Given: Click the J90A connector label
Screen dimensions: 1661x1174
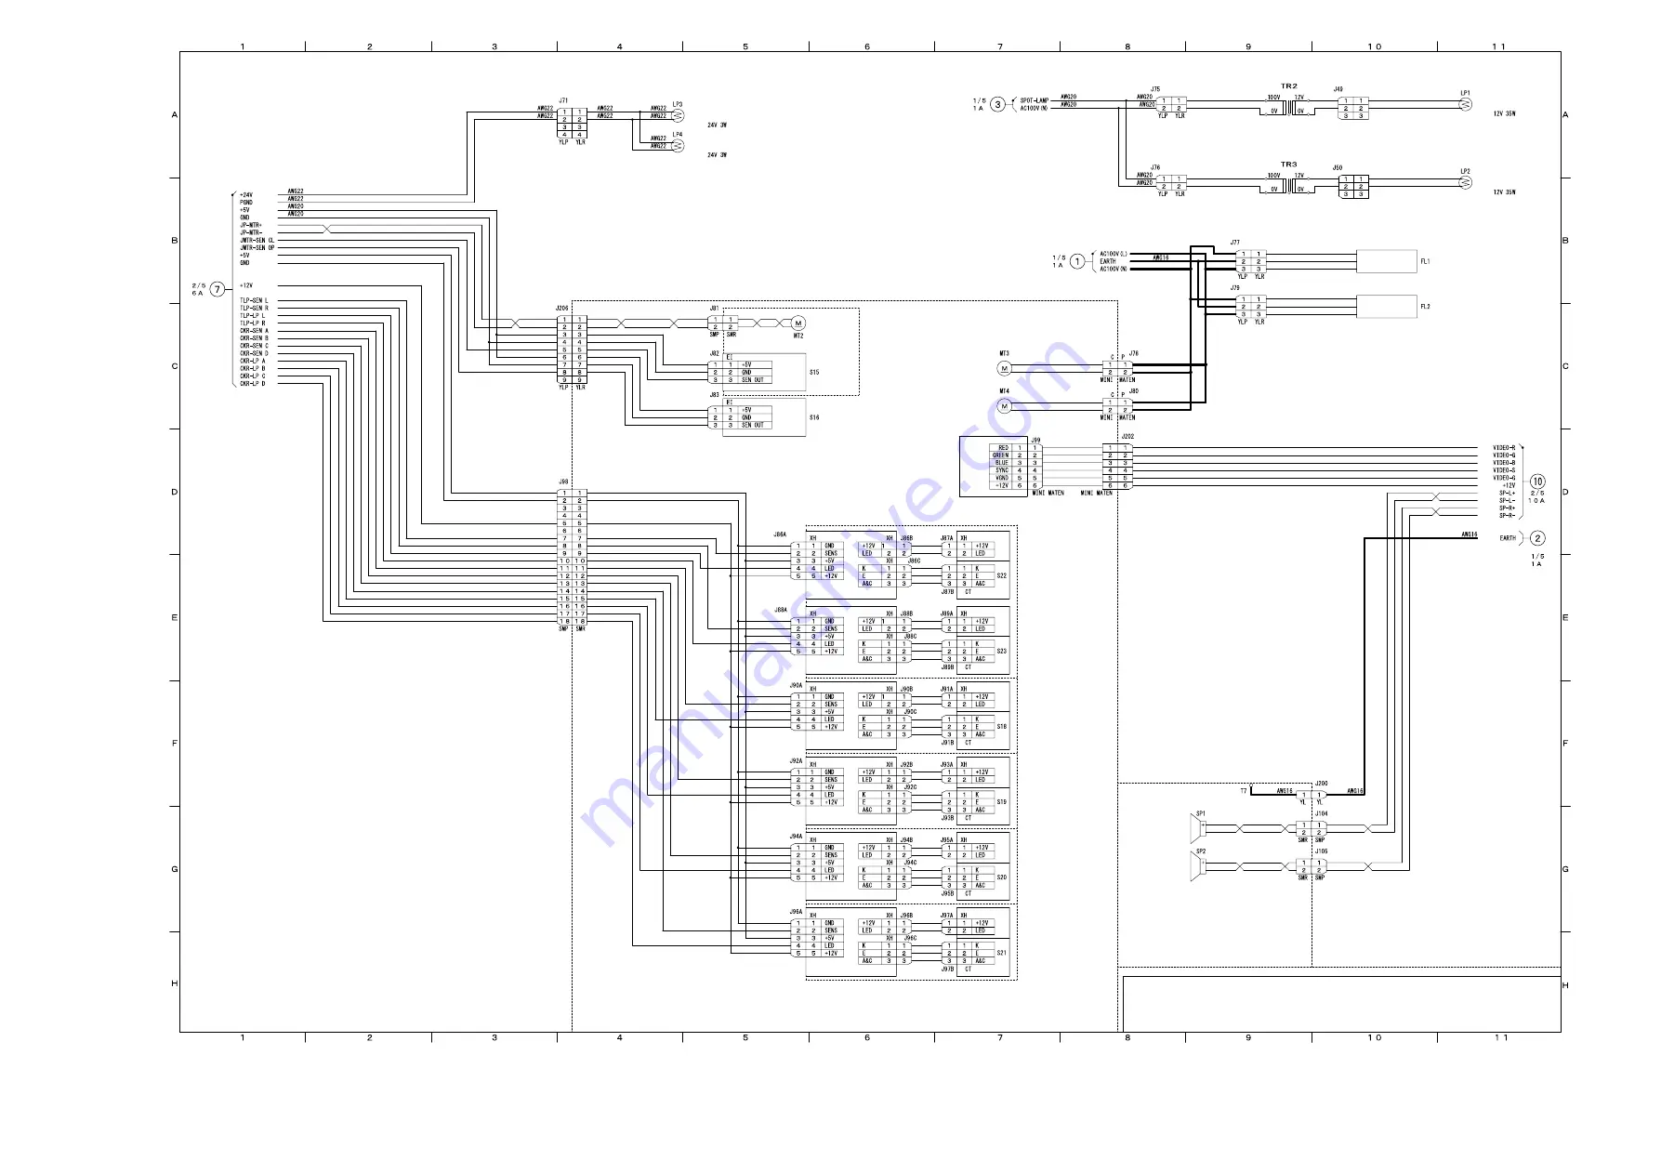Looking at the screenshot, I should click(x=796, y=685).
